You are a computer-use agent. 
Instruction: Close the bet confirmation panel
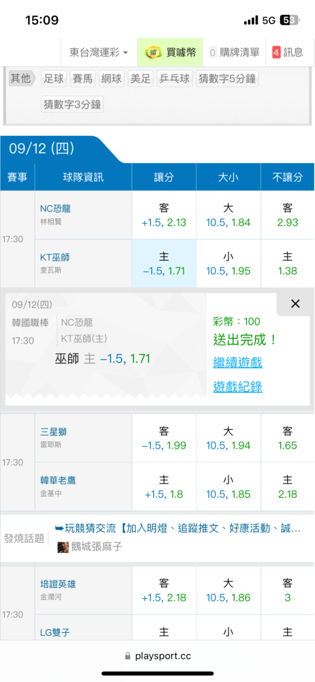click(295, 304)
